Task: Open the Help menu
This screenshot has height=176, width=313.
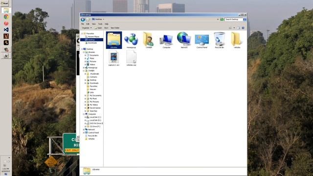Action: 107,24
